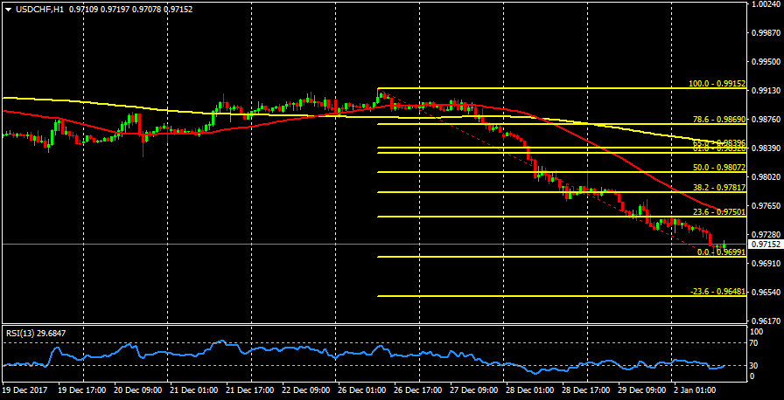
Task: Click the USDCHF,H1 chart title text
Action: click(x=40, y=8)
